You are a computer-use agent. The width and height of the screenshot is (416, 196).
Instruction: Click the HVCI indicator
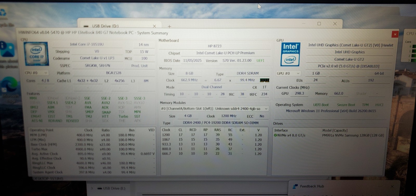point(379,105)
